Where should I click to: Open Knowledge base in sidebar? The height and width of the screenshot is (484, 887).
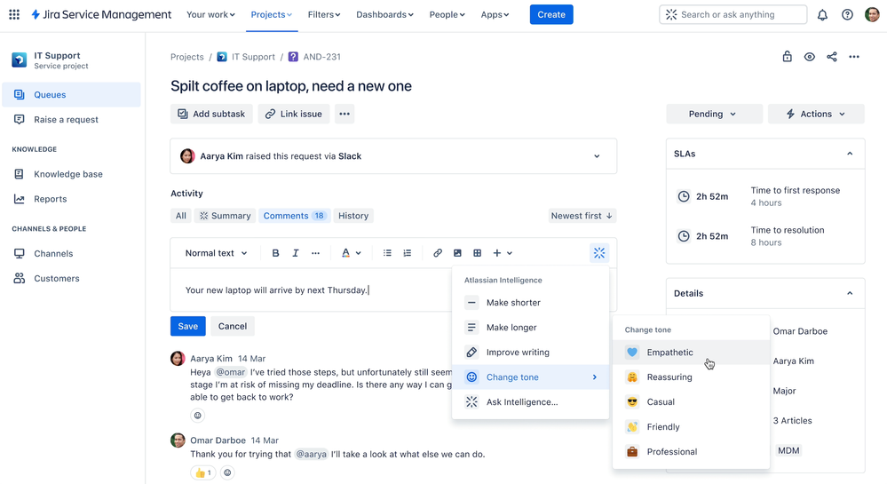[x=71, y=174]
